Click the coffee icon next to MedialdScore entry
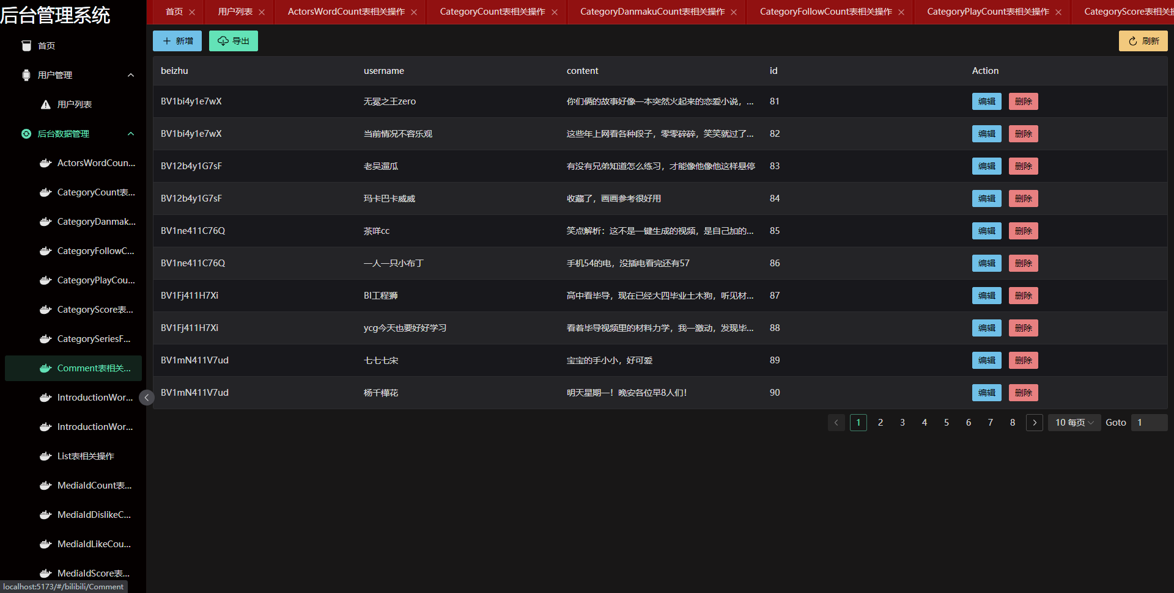Screen dimensions: 1174x593 pyautogui.click(x=45, y=573)
